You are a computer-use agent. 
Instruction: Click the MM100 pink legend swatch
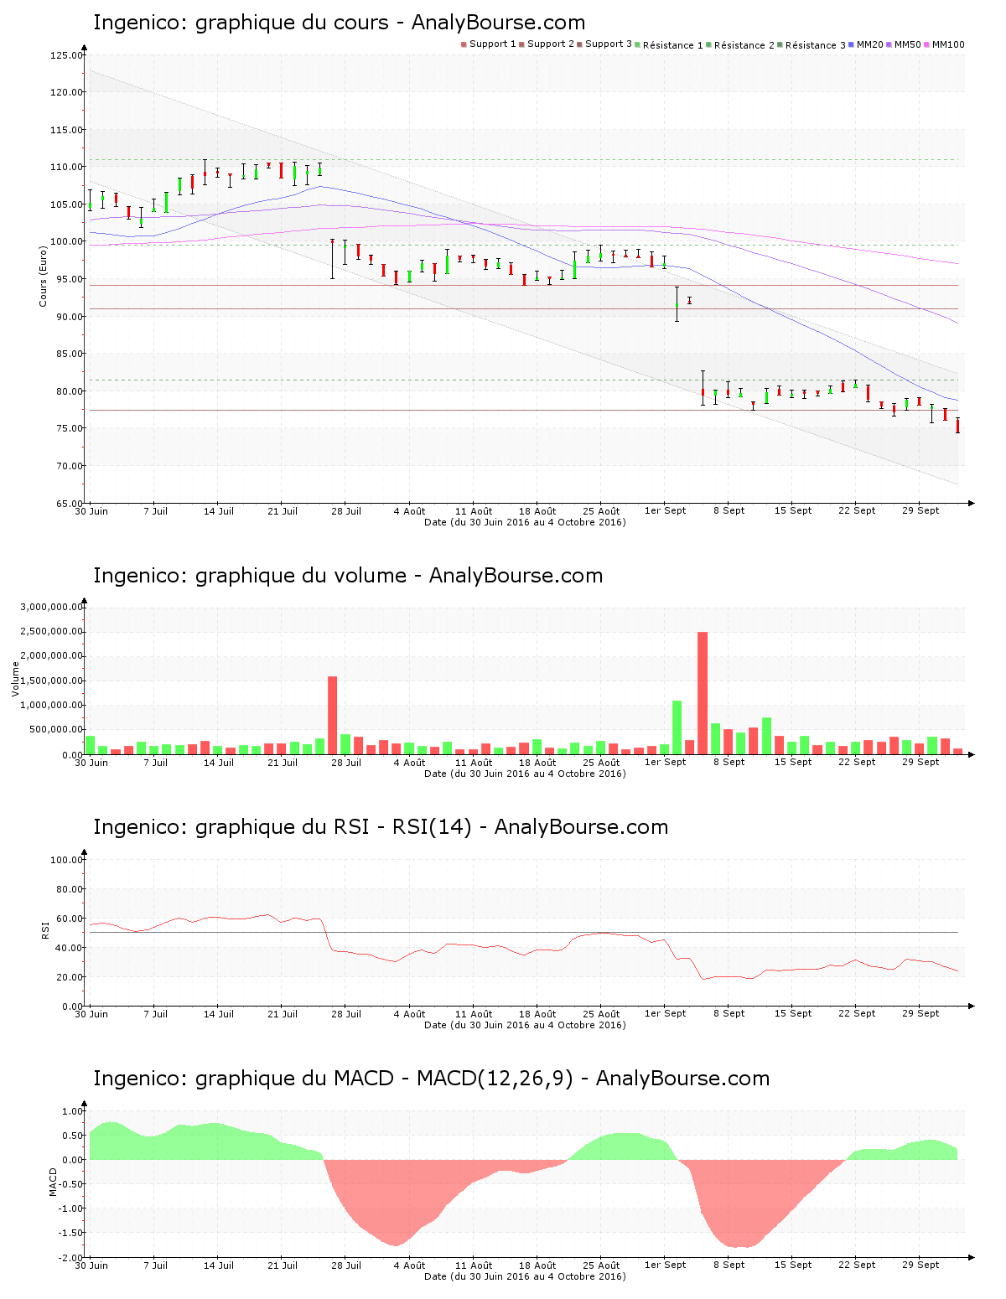coord(927,44)
